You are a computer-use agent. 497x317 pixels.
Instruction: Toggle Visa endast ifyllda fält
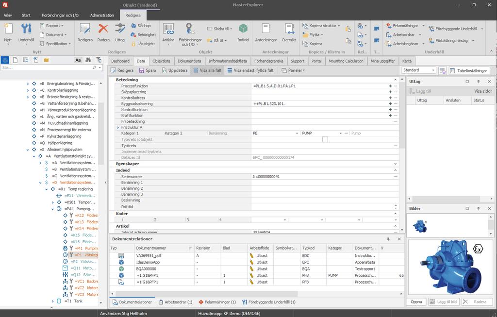(250, 70)
